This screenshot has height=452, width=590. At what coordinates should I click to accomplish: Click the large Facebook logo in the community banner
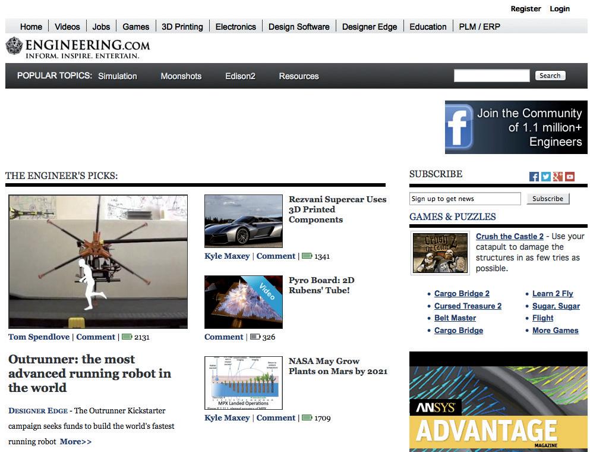(459, 127)
